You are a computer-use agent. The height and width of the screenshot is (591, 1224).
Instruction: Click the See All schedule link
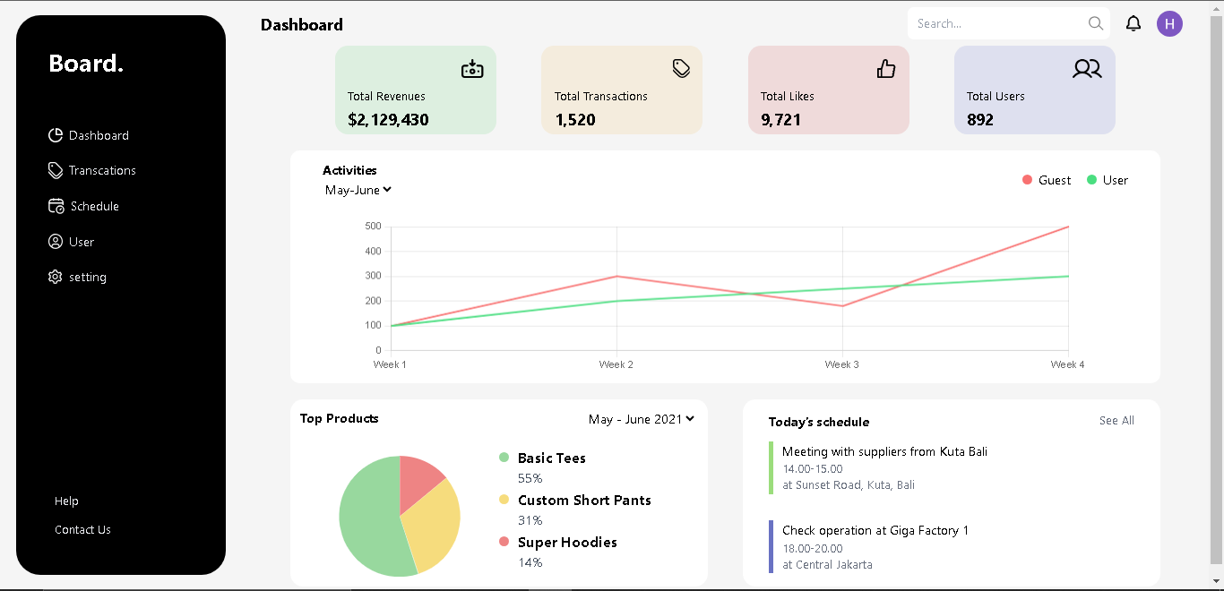click(1116, 421)
